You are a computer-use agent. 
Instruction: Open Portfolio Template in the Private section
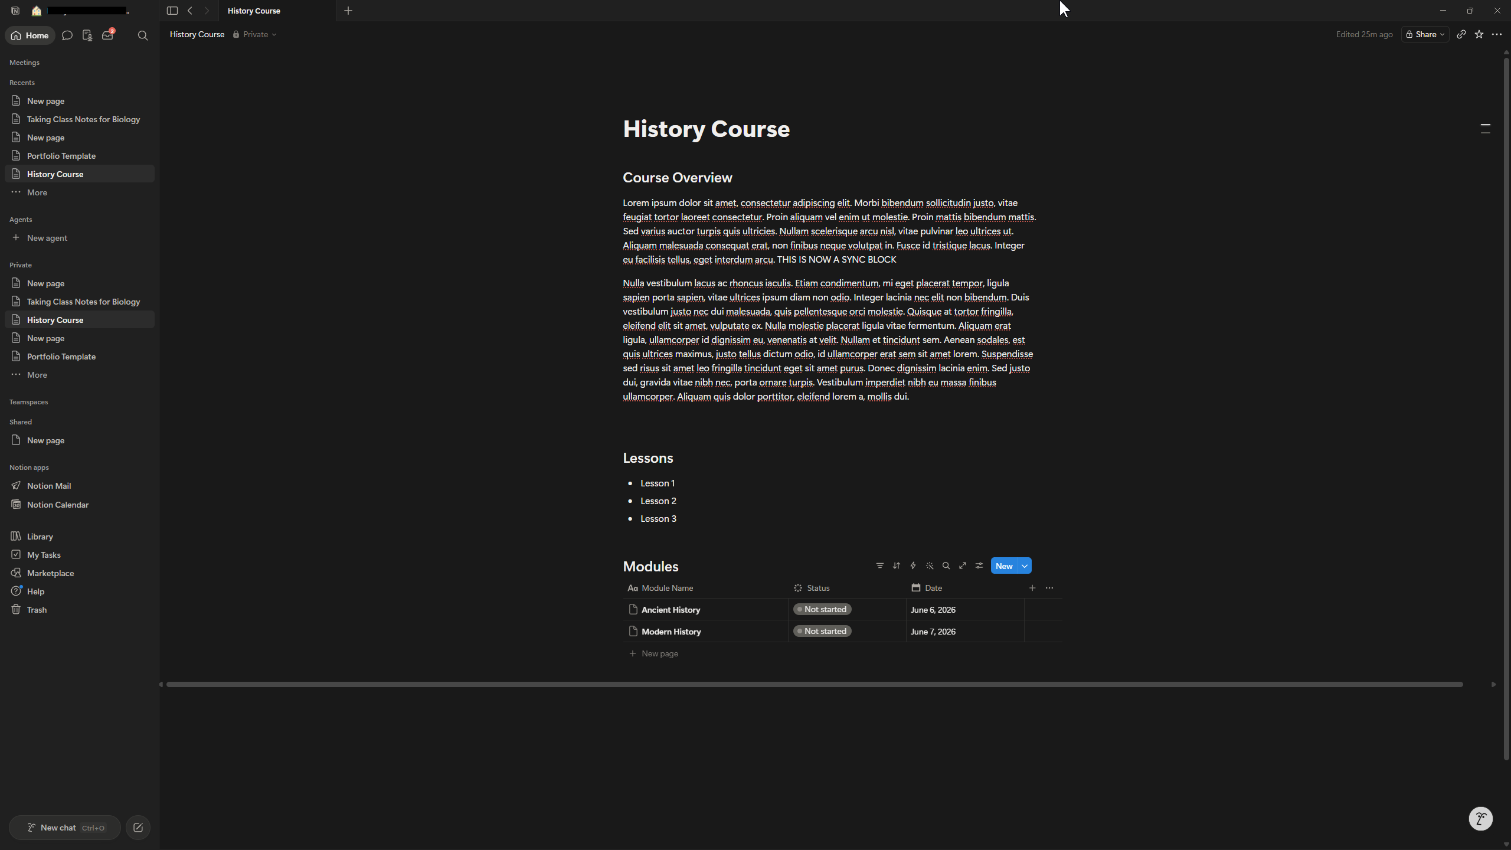point(80,357)
